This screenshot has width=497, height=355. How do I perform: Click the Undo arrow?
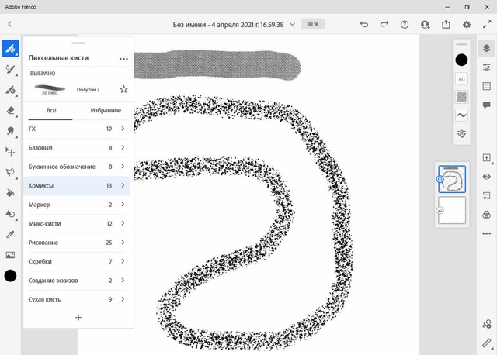[364, 24]
